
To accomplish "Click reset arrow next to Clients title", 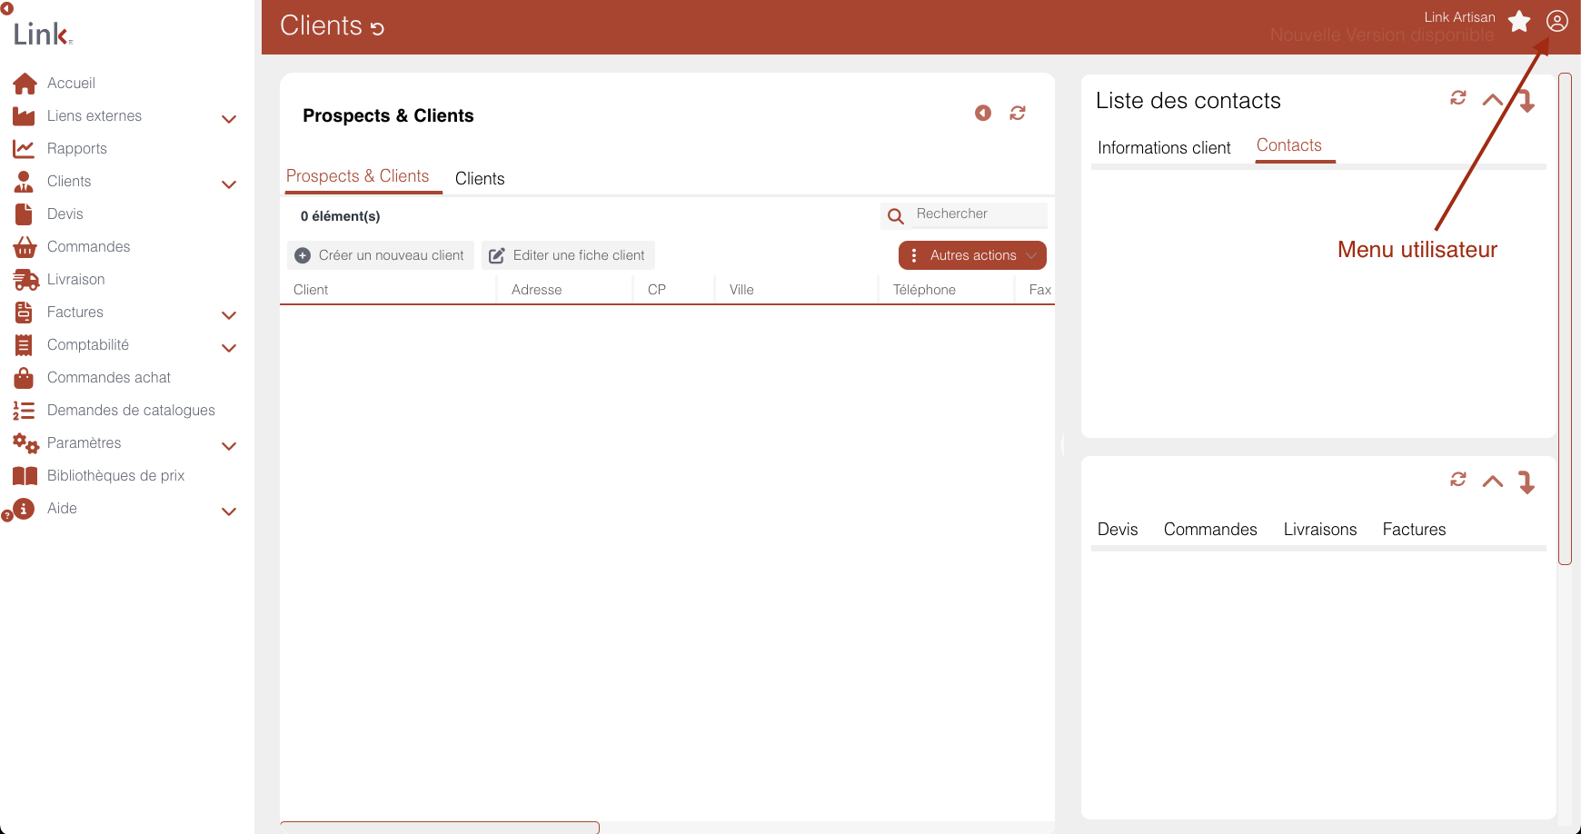I will [377, 28].
